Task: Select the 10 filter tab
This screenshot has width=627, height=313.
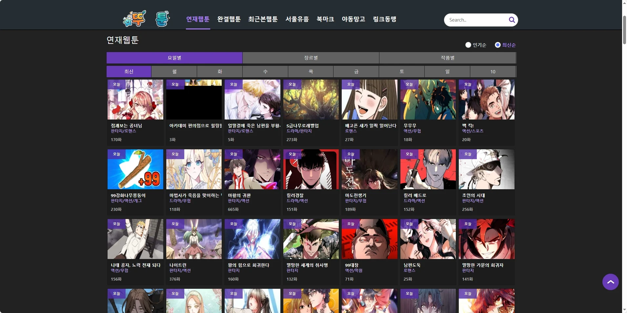Action: pyautogui.click(x=493, y=71)
